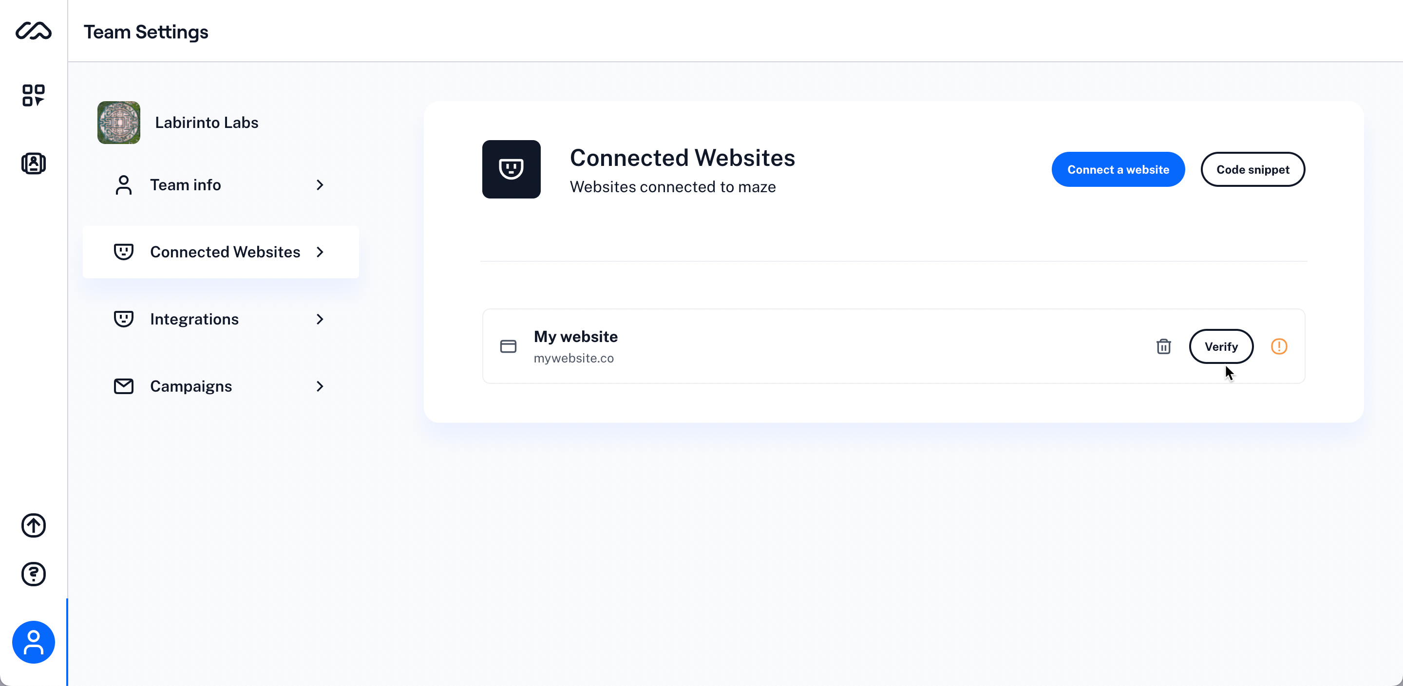Screen dimensions: 1403x686
Task: Open the Connected Websites chevron
Action: (320, 252)
